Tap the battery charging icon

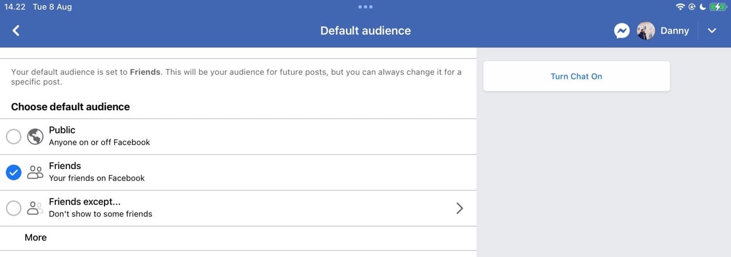pyautogui.click(x=718, y=7)
